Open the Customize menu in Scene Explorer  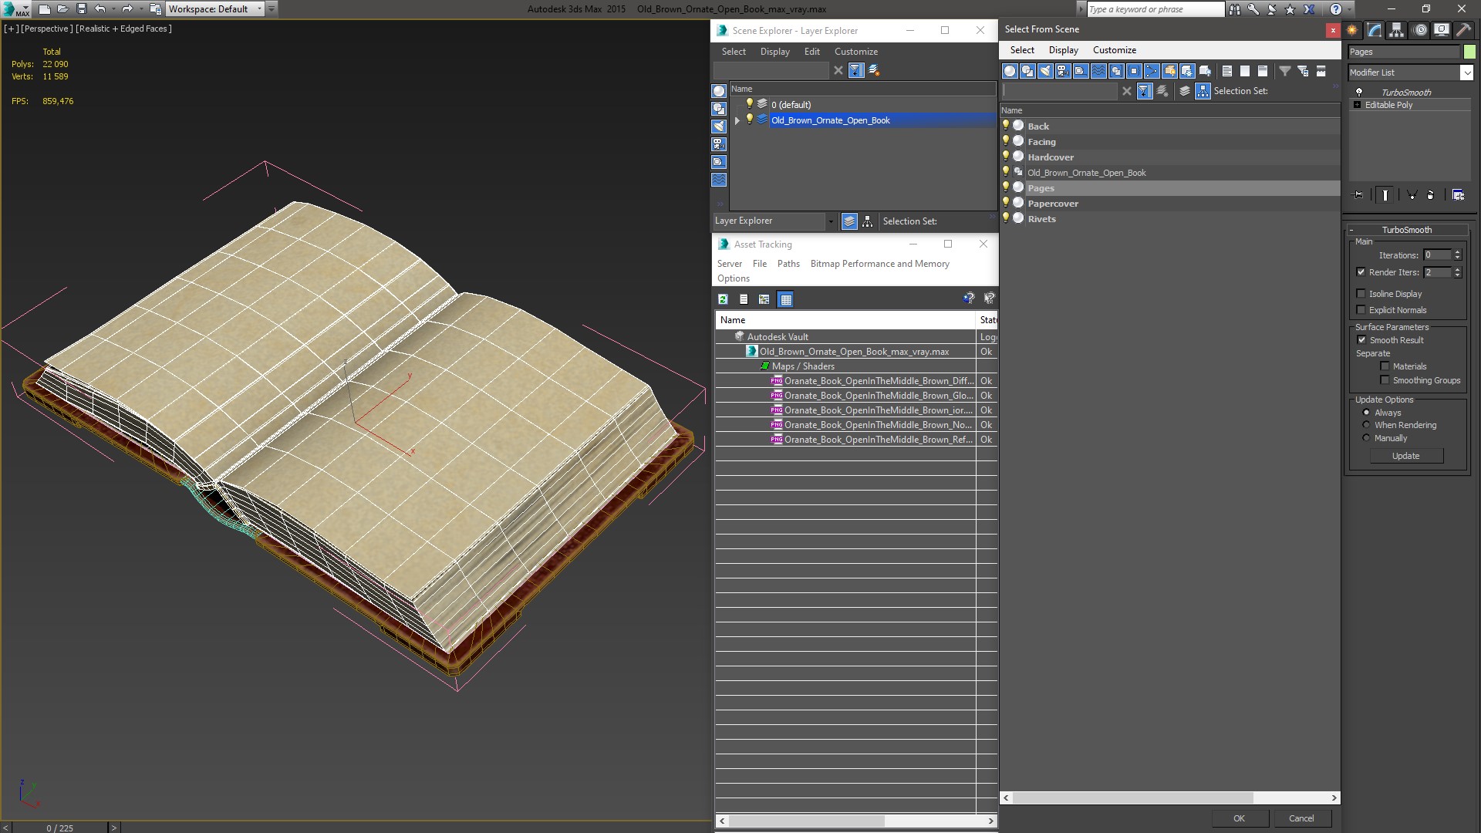pos(855,52)
